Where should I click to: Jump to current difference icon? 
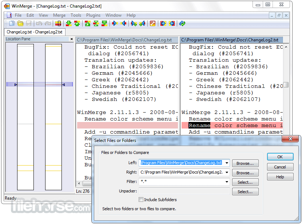(x=96, y=24)
